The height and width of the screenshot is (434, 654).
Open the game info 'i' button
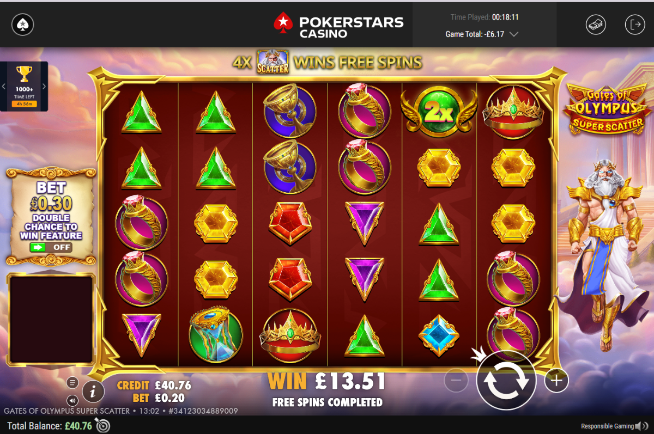click(94, 390)
